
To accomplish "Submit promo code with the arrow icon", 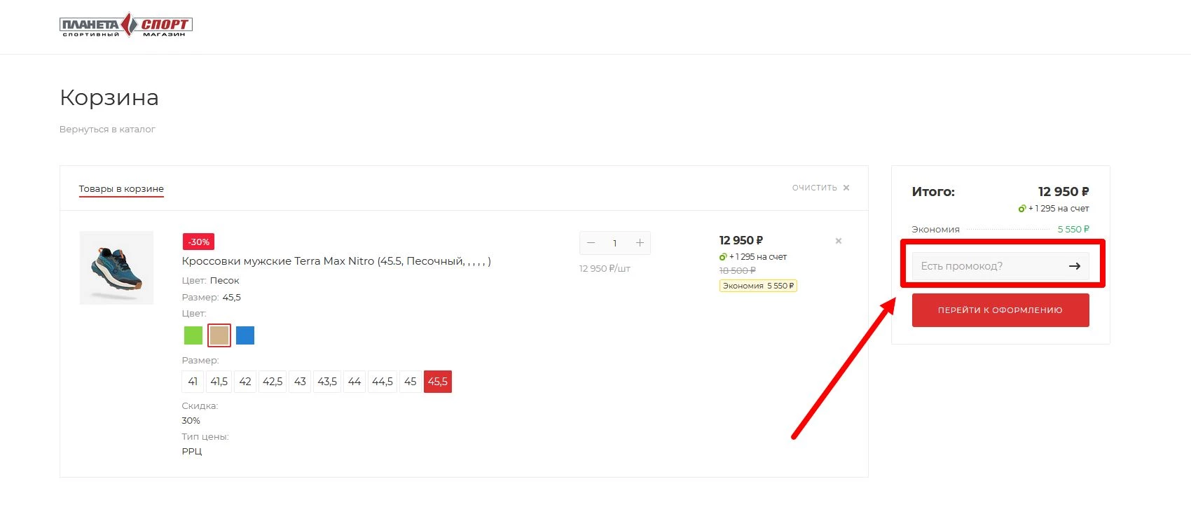I will (x=1074, y=266).
